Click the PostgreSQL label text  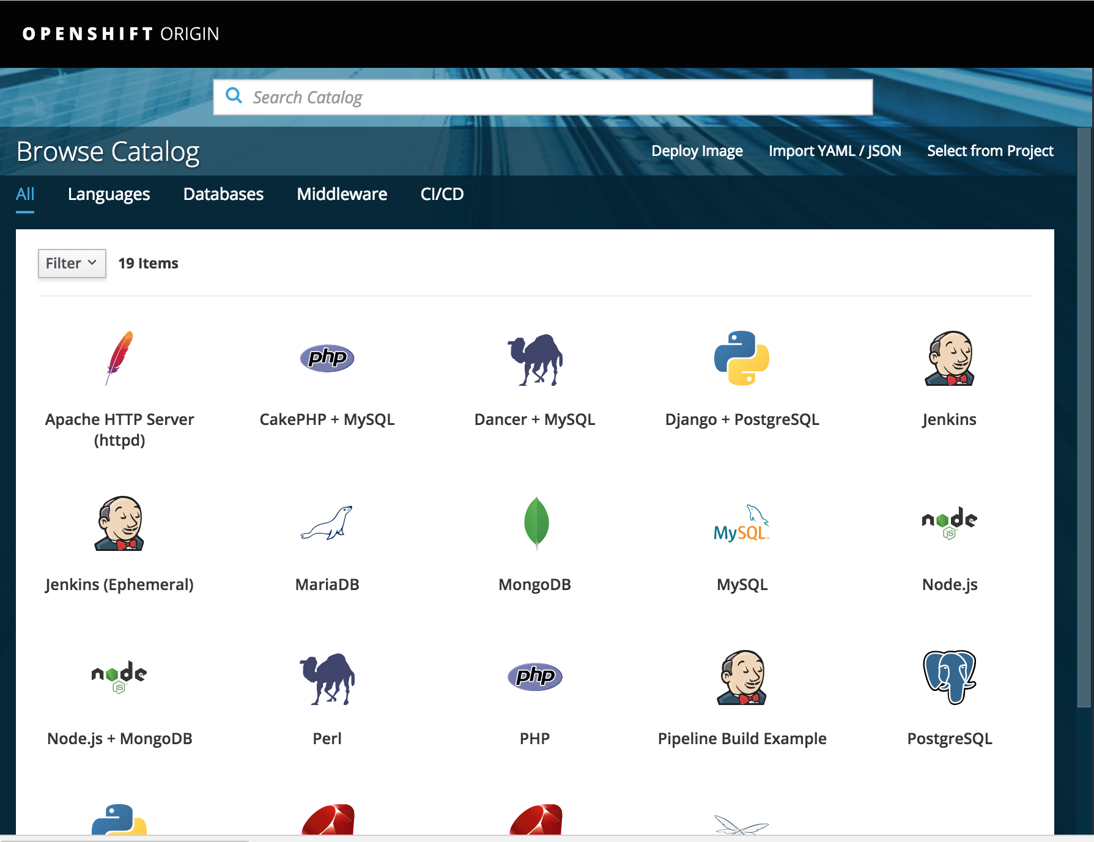coord(950,739)
